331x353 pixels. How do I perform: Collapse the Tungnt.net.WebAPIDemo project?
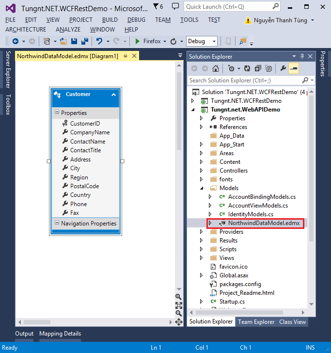(x=193, y=110)
